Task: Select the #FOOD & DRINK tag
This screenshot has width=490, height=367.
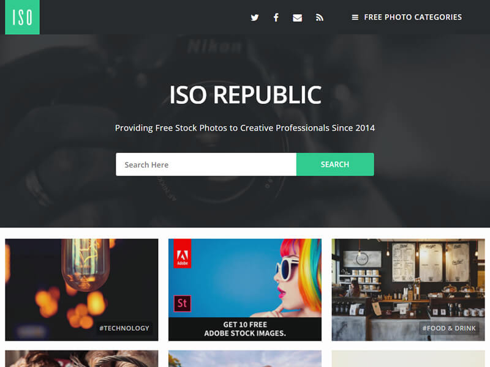Action: 449,328
